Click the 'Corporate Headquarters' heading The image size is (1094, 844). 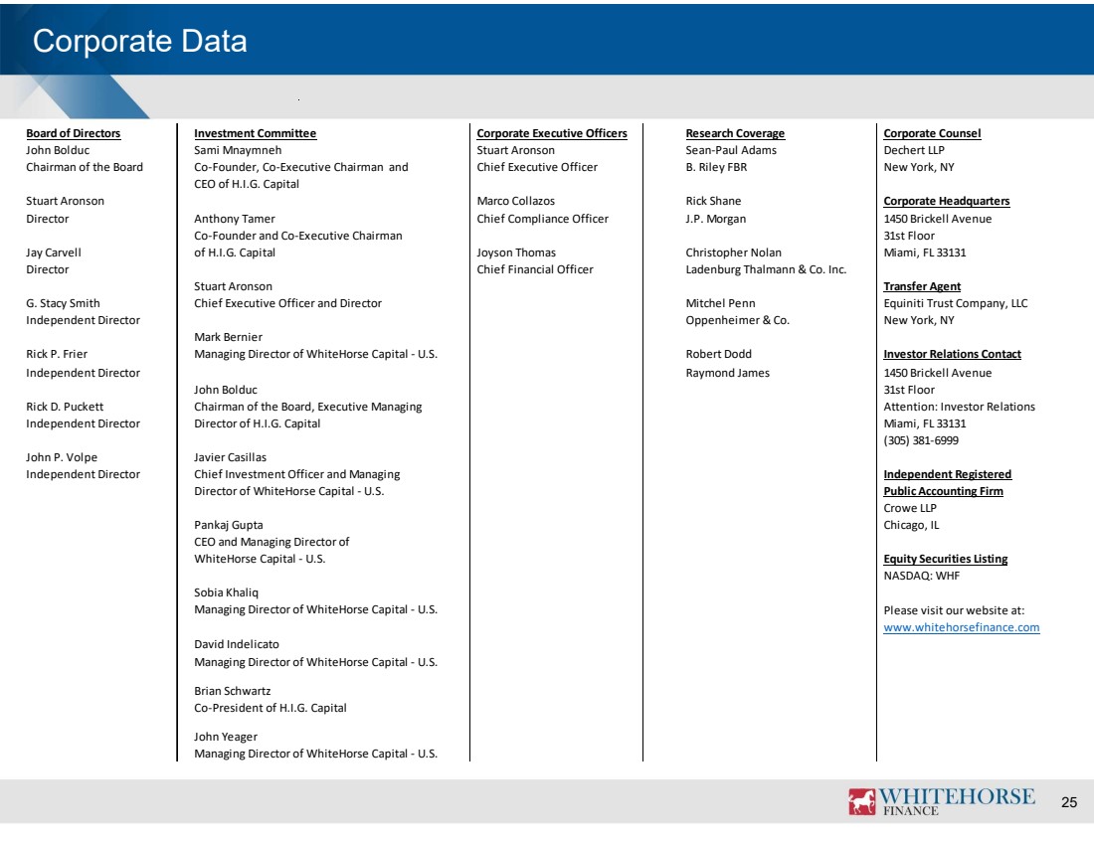click(947, 201)
